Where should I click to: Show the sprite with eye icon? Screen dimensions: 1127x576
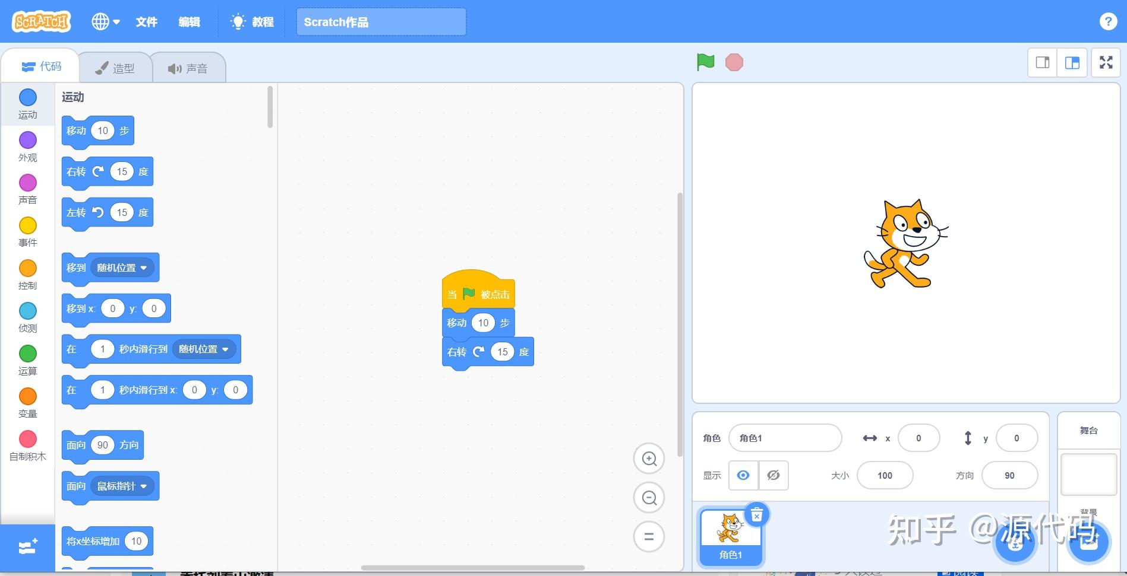(743, 475)
